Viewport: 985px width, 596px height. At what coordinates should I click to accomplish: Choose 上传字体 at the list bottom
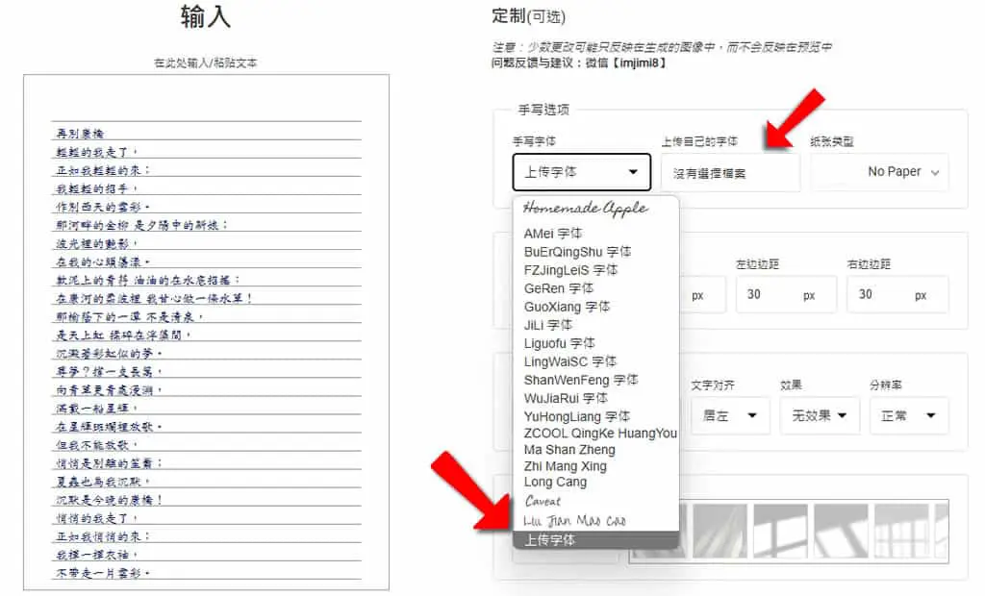595,540
